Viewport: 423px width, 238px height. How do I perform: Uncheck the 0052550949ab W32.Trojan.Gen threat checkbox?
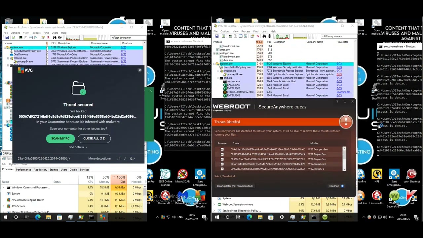222,154
